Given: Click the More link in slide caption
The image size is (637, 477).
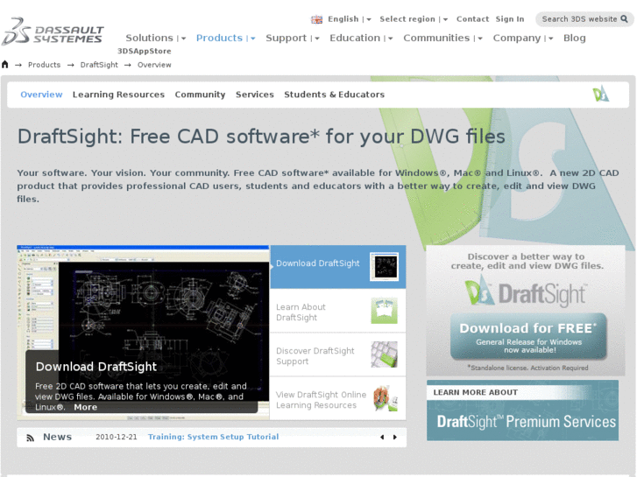Looking at the screenshot, I should click(86, 407).
